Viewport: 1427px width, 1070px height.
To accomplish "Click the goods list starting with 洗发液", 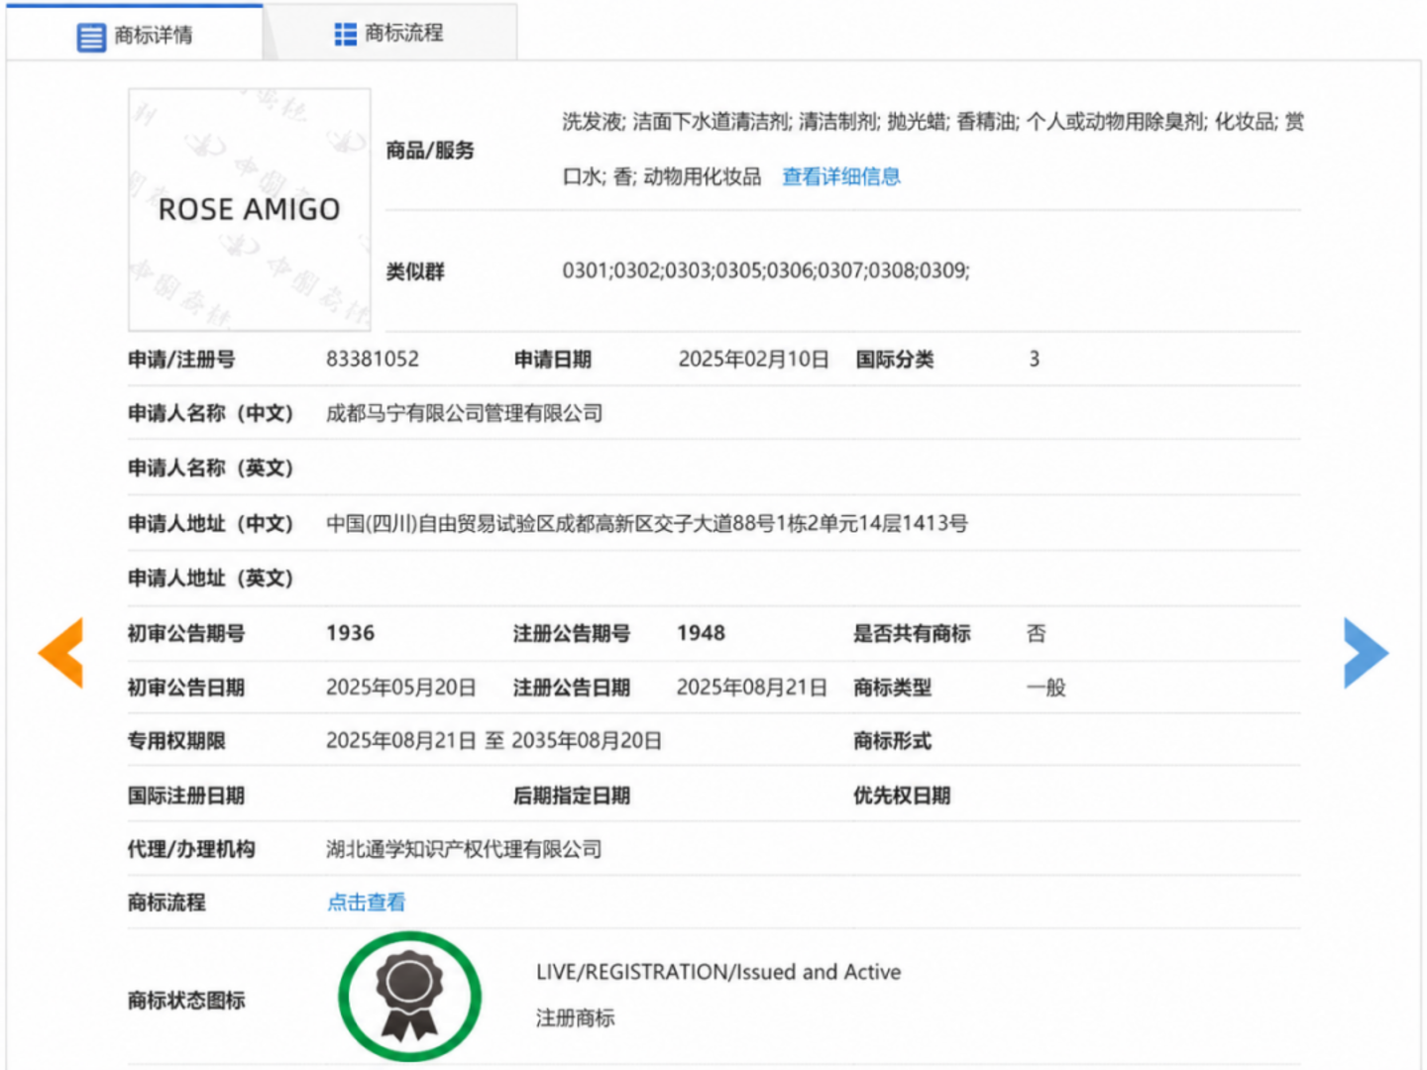I will click(x=933, y=149).
